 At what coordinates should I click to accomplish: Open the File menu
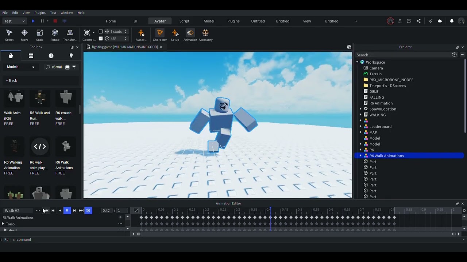(x=5, y=13)
